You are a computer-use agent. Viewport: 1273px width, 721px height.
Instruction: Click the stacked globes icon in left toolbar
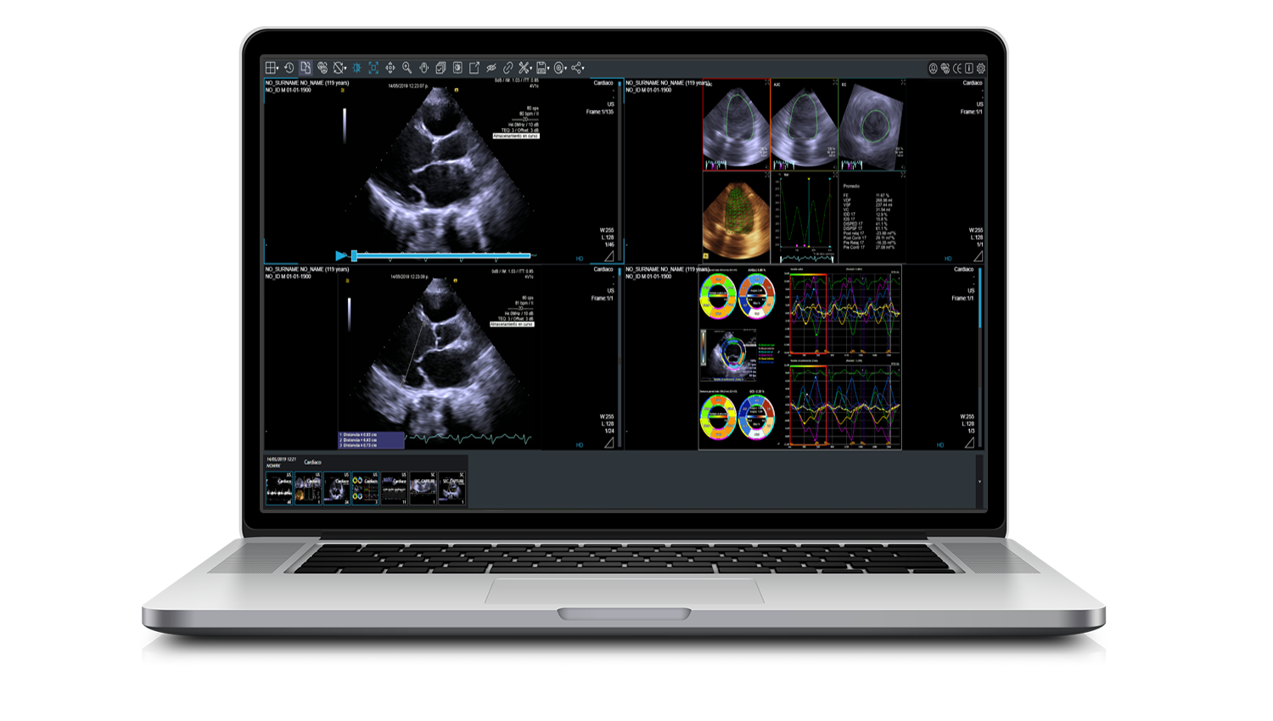322,68
